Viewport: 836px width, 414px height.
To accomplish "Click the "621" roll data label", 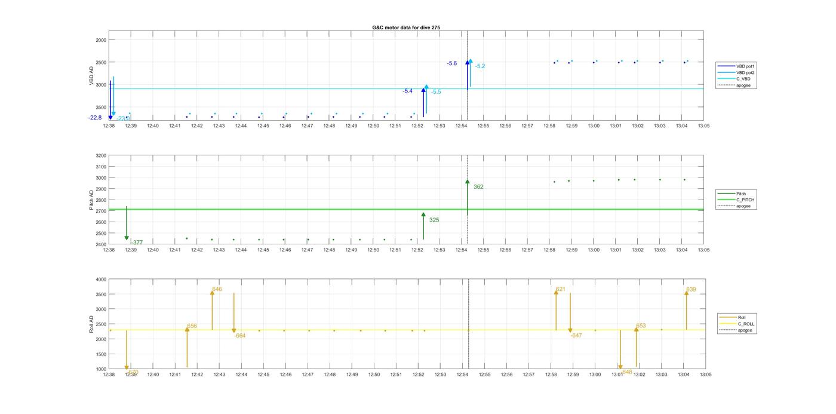I will [x=560, y=289].
